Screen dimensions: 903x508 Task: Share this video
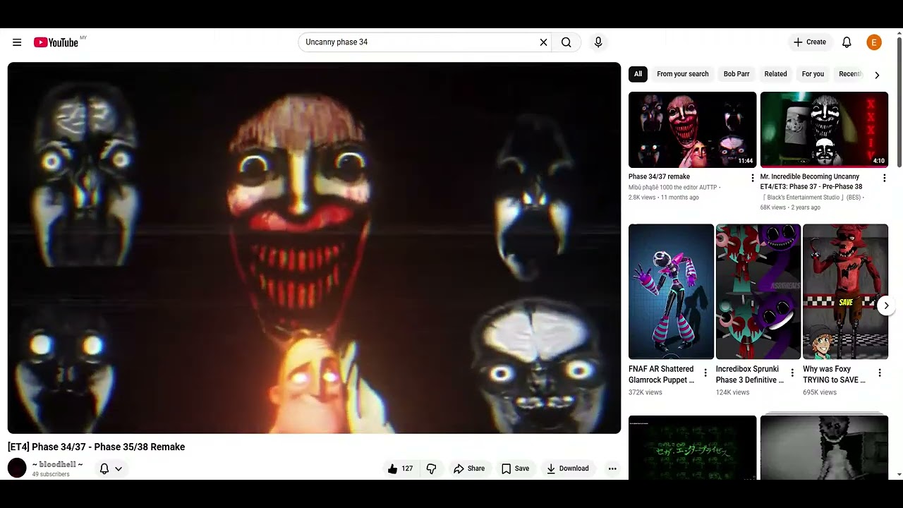pos(469,468)
